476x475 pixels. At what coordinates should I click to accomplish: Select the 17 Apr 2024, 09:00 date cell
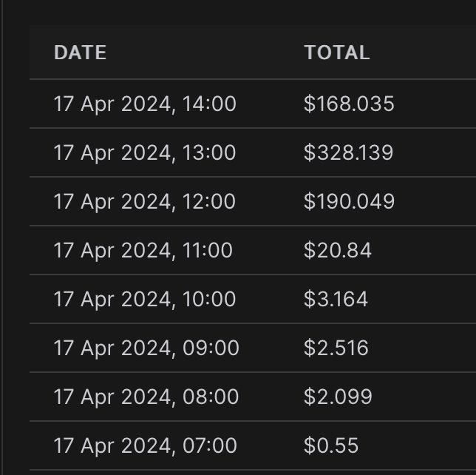[x=146, y=348]
